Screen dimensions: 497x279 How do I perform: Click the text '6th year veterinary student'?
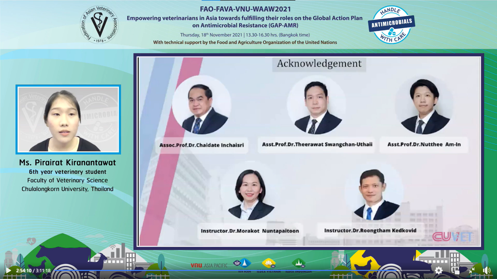point(68,172)
